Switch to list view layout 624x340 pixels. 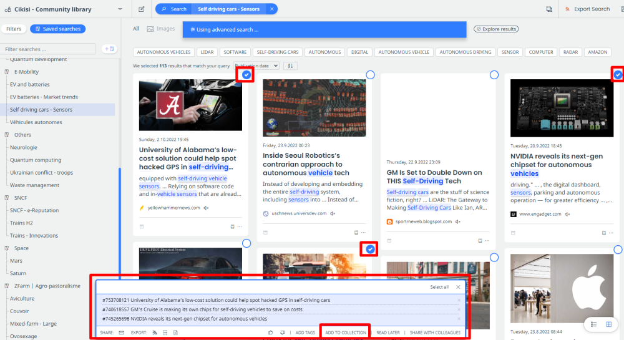pyautogui.click(x=594, y=324)
